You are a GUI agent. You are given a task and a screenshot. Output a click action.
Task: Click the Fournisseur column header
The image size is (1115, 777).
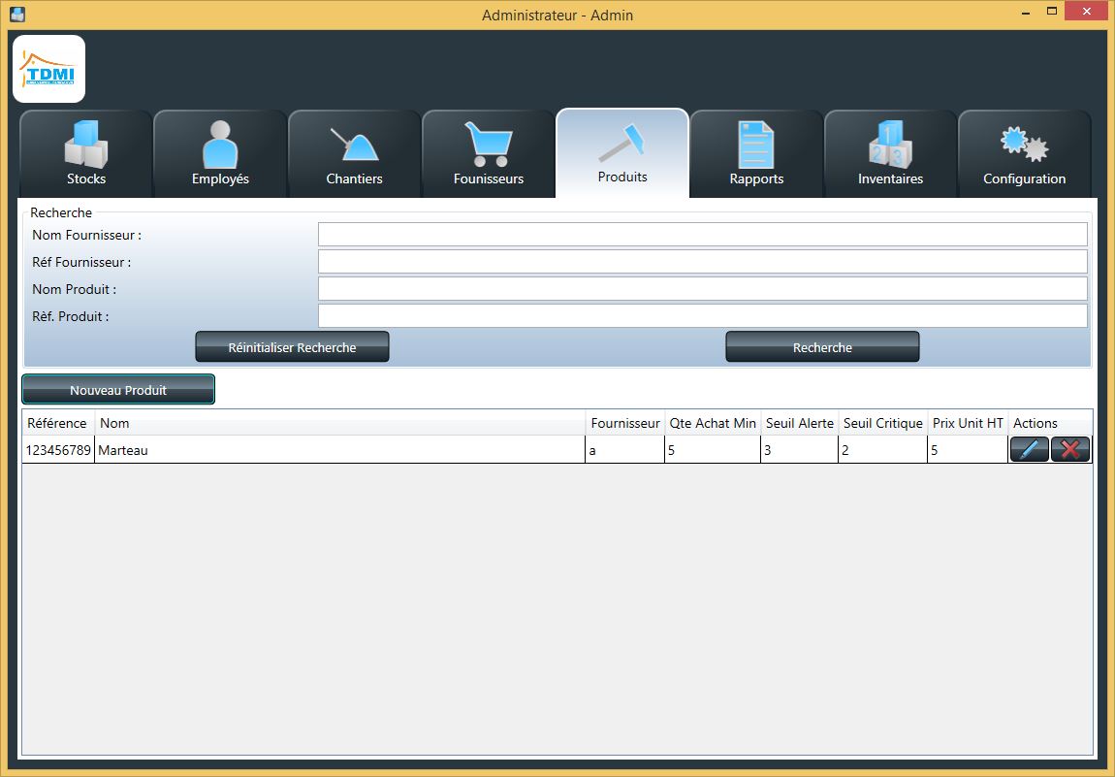tap(625, 423)
